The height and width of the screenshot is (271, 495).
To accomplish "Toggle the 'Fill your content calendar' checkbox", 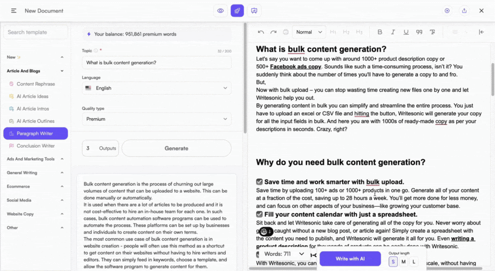I will 259,214.
